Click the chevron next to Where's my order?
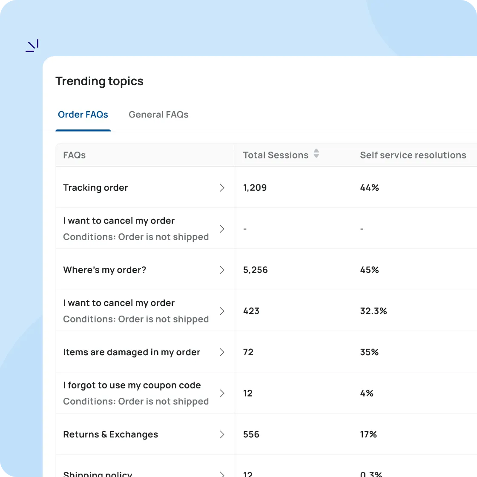The height and width of the screenshot is (477, 477). tap(222, 270)
